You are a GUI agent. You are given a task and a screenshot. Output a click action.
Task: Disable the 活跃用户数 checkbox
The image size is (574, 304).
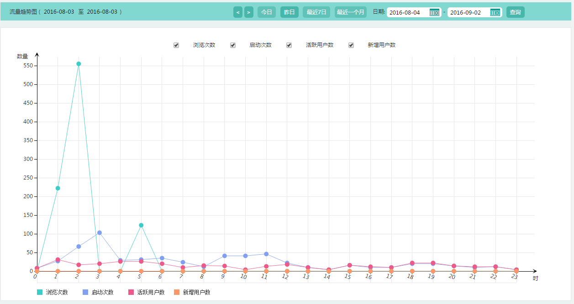[x=289, y=45]
